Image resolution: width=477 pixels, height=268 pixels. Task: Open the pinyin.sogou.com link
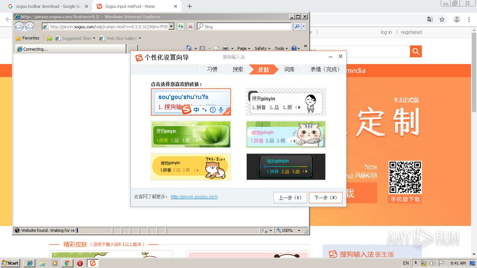194,197
